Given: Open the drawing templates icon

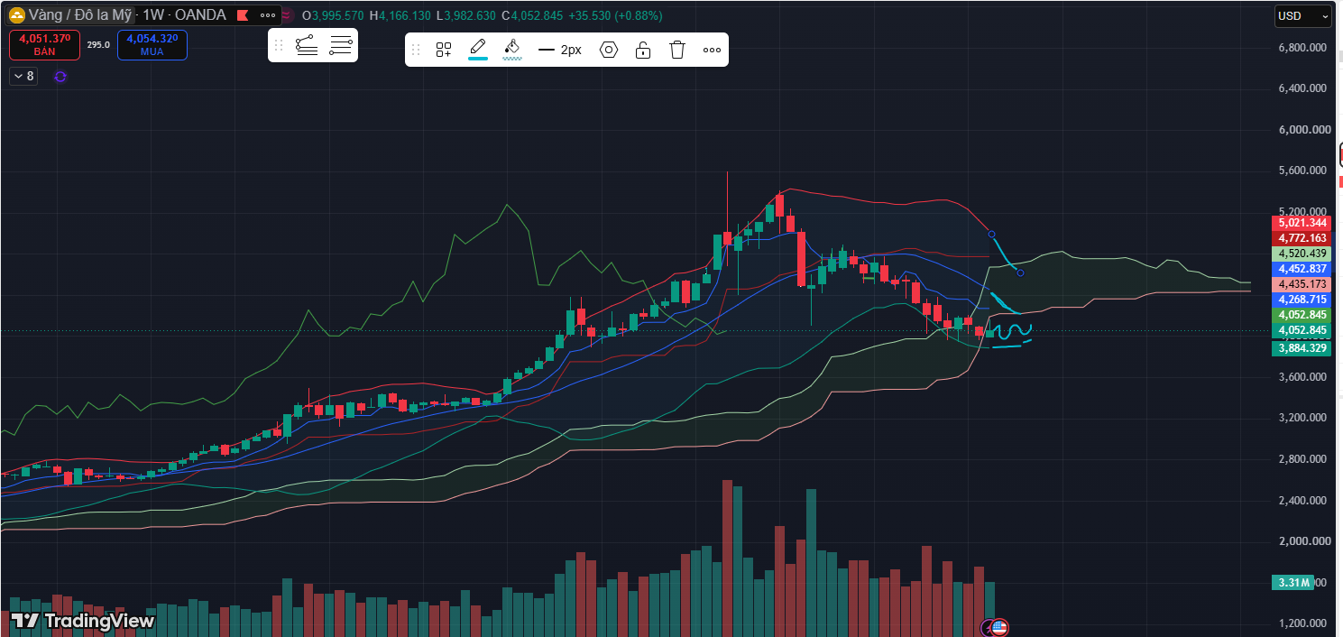Looking at the screenshot, I should click(x=443, y=50).
